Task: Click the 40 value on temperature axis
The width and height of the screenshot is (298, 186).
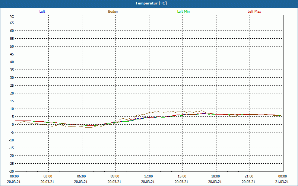Action: pyautogui.click(x=12, y=62)
